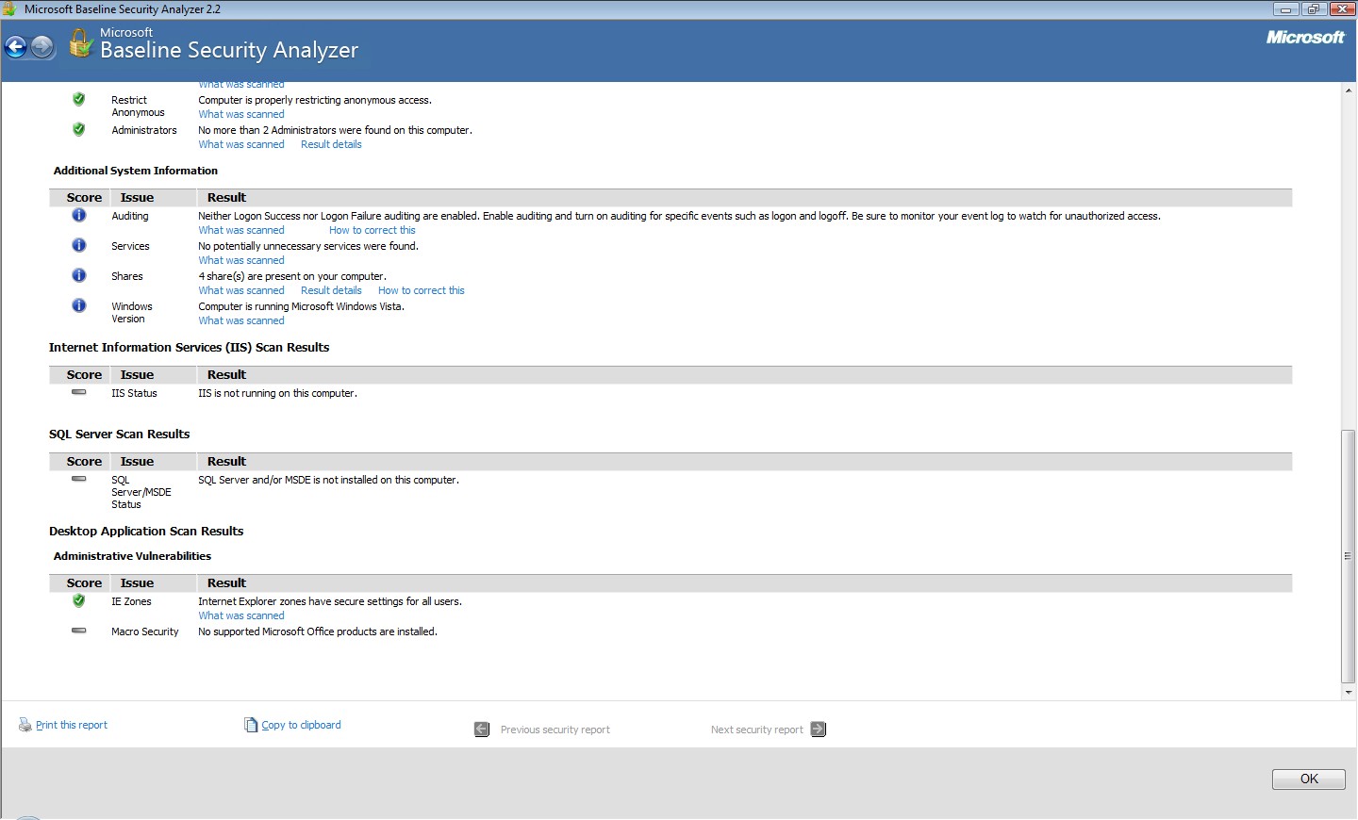1358x820 pixels.
Task: Click grey dash score for Macro Security
Action: click(x=79, y=631)
